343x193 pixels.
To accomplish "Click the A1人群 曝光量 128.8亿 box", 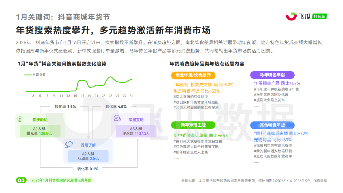I will pyautogui.click(x=40, y=131).
